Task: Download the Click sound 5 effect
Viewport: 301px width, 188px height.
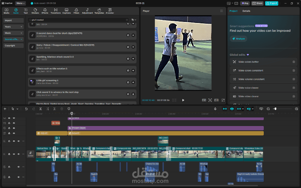Action: tap(133, 94)
